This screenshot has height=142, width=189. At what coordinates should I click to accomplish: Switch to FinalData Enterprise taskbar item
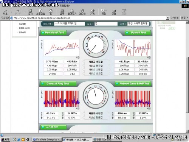pyautogui.click(x=47, y=139)
